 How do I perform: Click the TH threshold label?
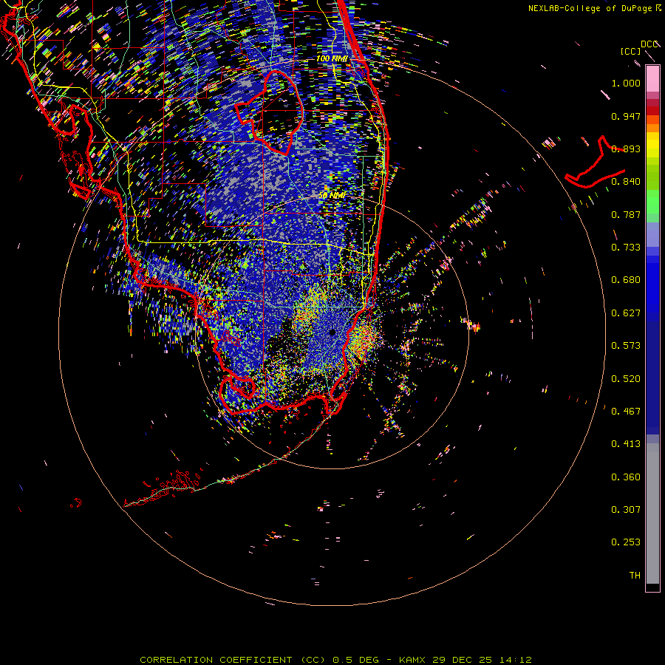click(x=635, y=576)
